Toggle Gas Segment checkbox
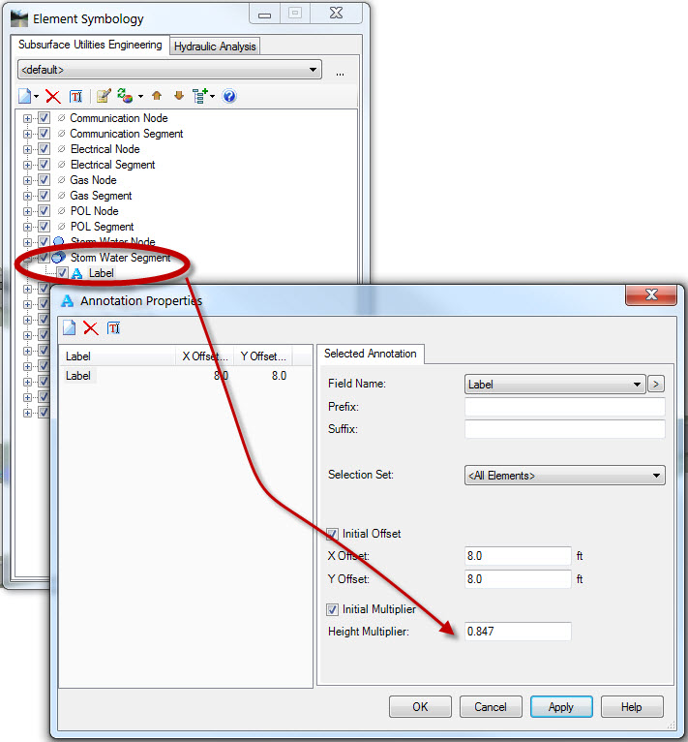 [44, 196]
